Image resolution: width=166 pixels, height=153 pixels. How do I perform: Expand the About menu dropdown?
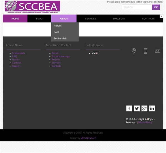coord(64,19)
